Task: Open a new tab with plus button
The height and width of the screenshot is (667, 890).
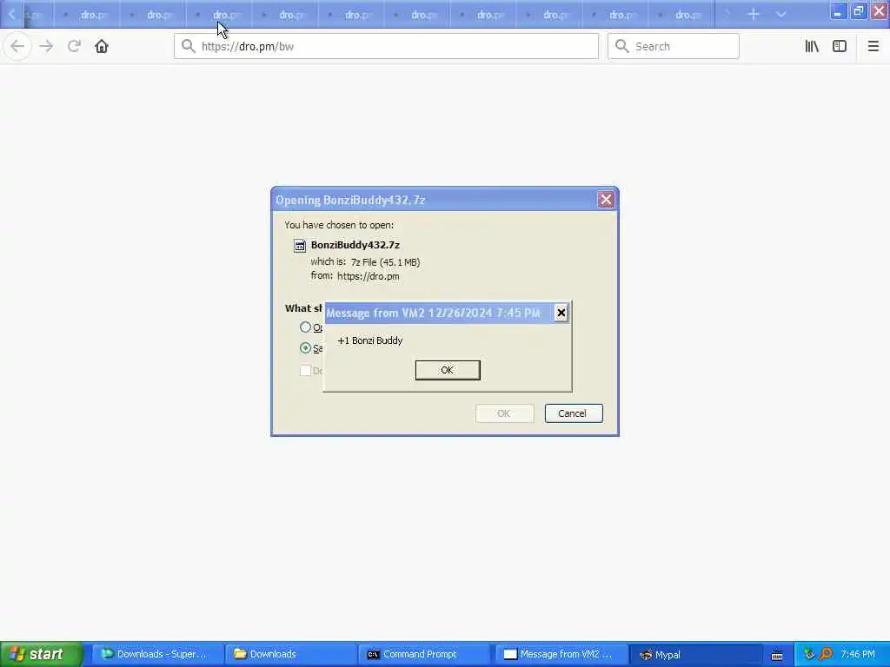Action: point(754,14)
